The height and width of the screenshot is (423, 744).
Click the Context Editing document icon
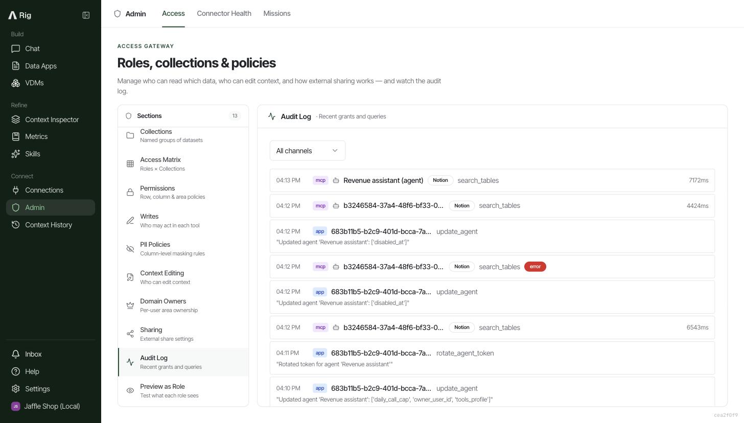[130, 277]
